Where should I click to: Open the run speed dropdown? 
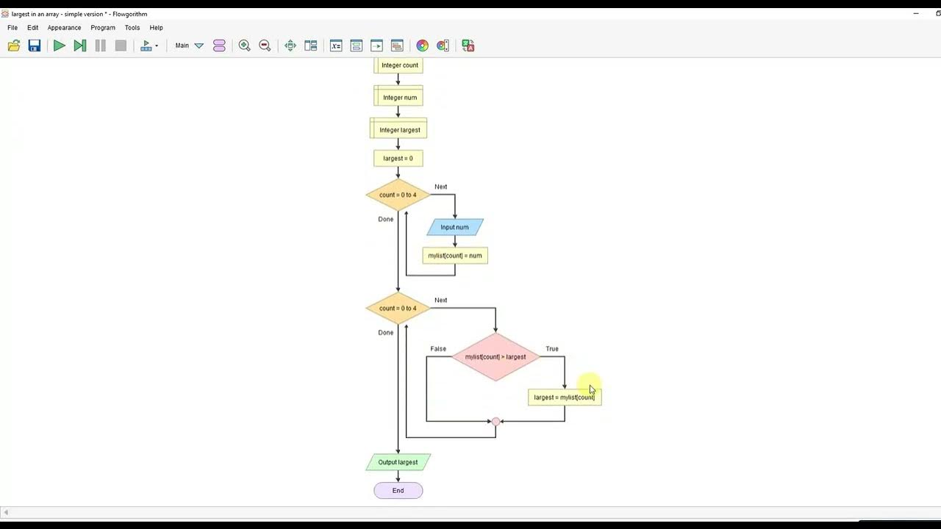(149, 46)
